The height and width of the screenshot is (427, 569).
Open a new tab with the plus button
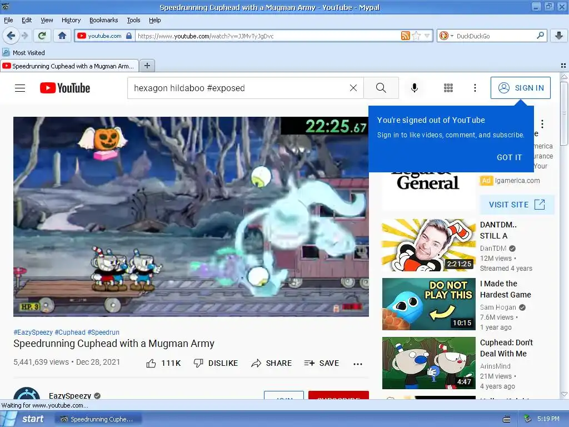[x=147, y=66]
